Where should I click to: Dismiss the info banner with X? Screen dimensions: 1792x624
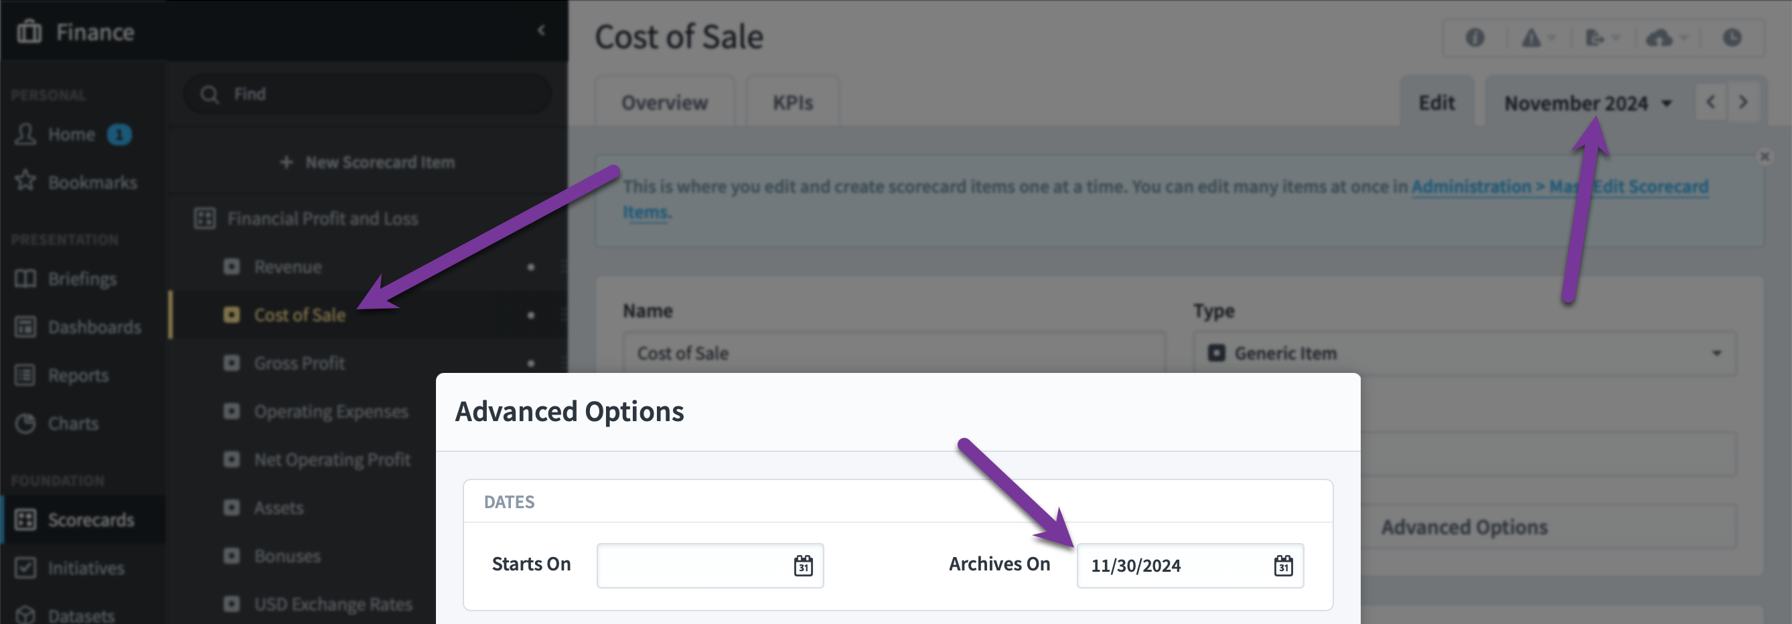pos(1764,157)
